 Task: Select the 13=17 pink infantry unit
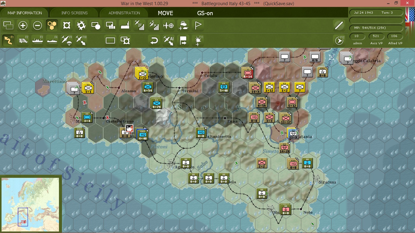[x=286, y=118]
